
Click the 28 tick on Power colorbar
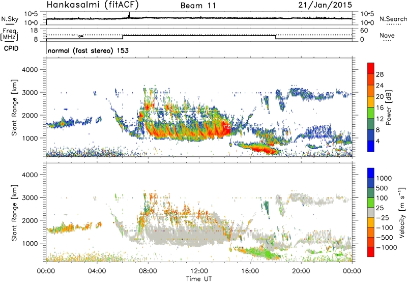tap(380, 74)
